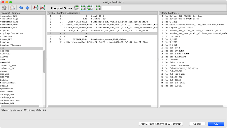Image resolution: width=227 pixels, height=128 pixels.
Task: Select SW1 BUTTON_B3SN row
Action: click(102, 39)
